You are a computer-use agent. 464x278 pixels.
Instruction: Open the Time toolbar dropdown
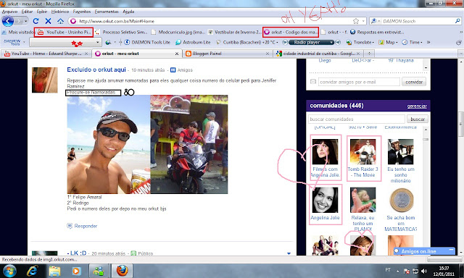[x=412, y=42]
